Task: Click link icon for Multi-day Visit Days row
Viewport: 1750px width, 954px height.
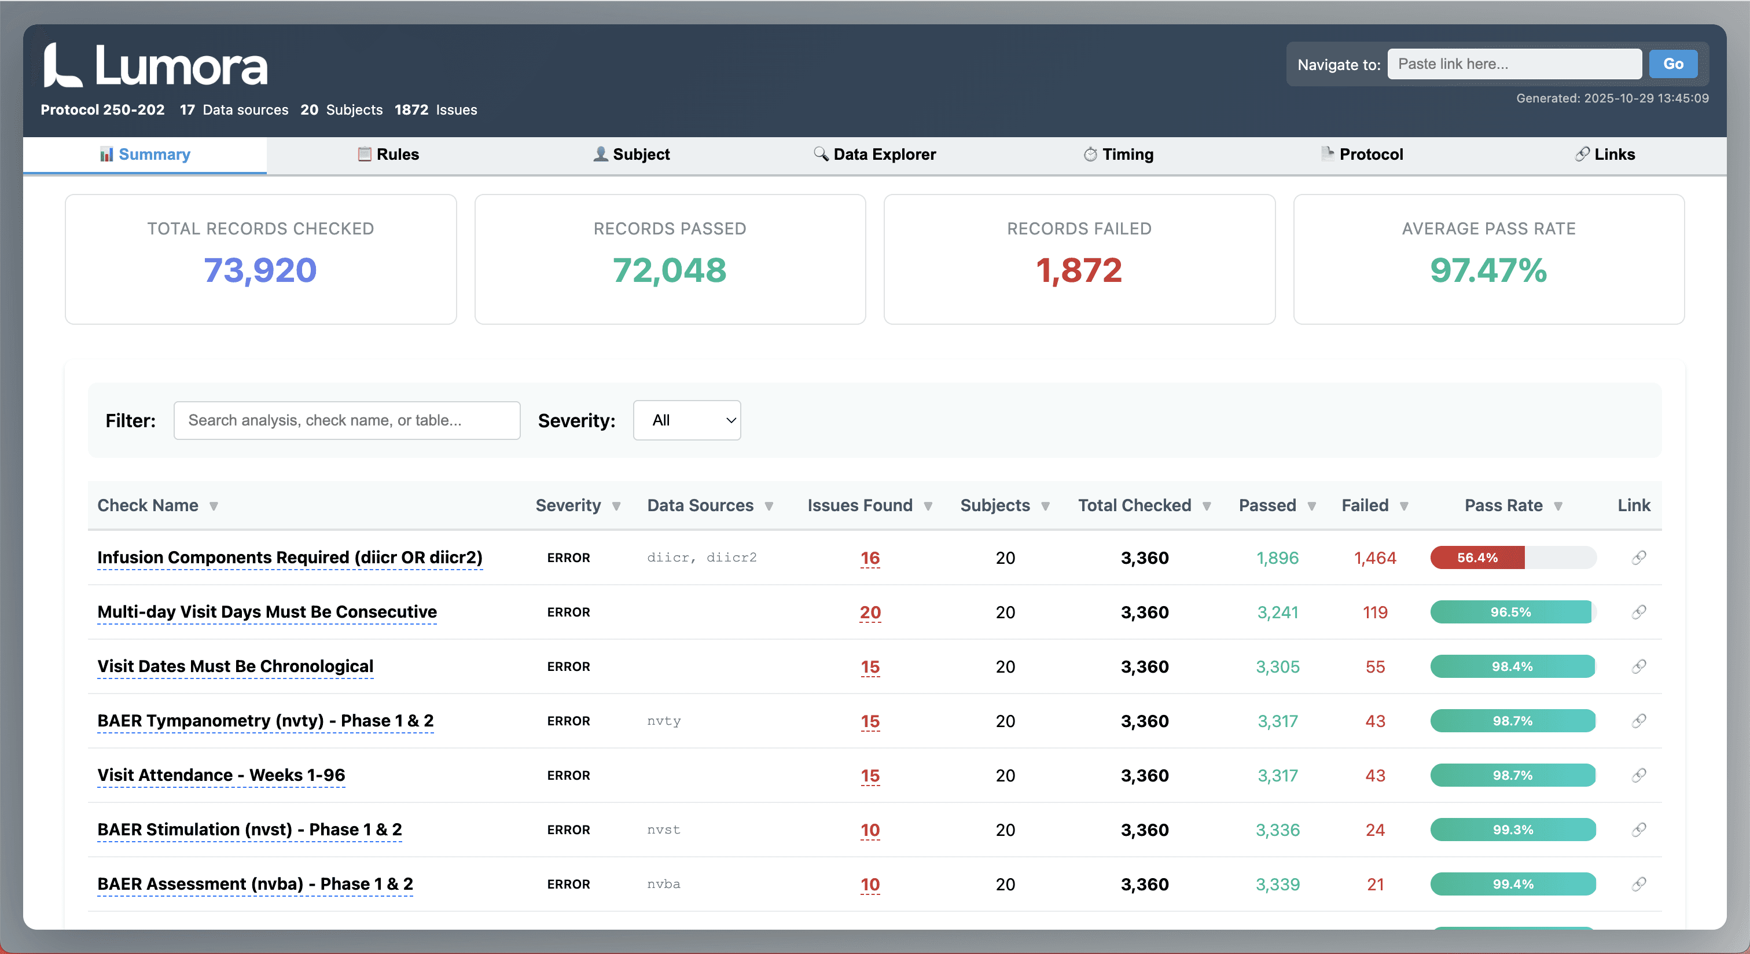Action: tap(1638, 612)
